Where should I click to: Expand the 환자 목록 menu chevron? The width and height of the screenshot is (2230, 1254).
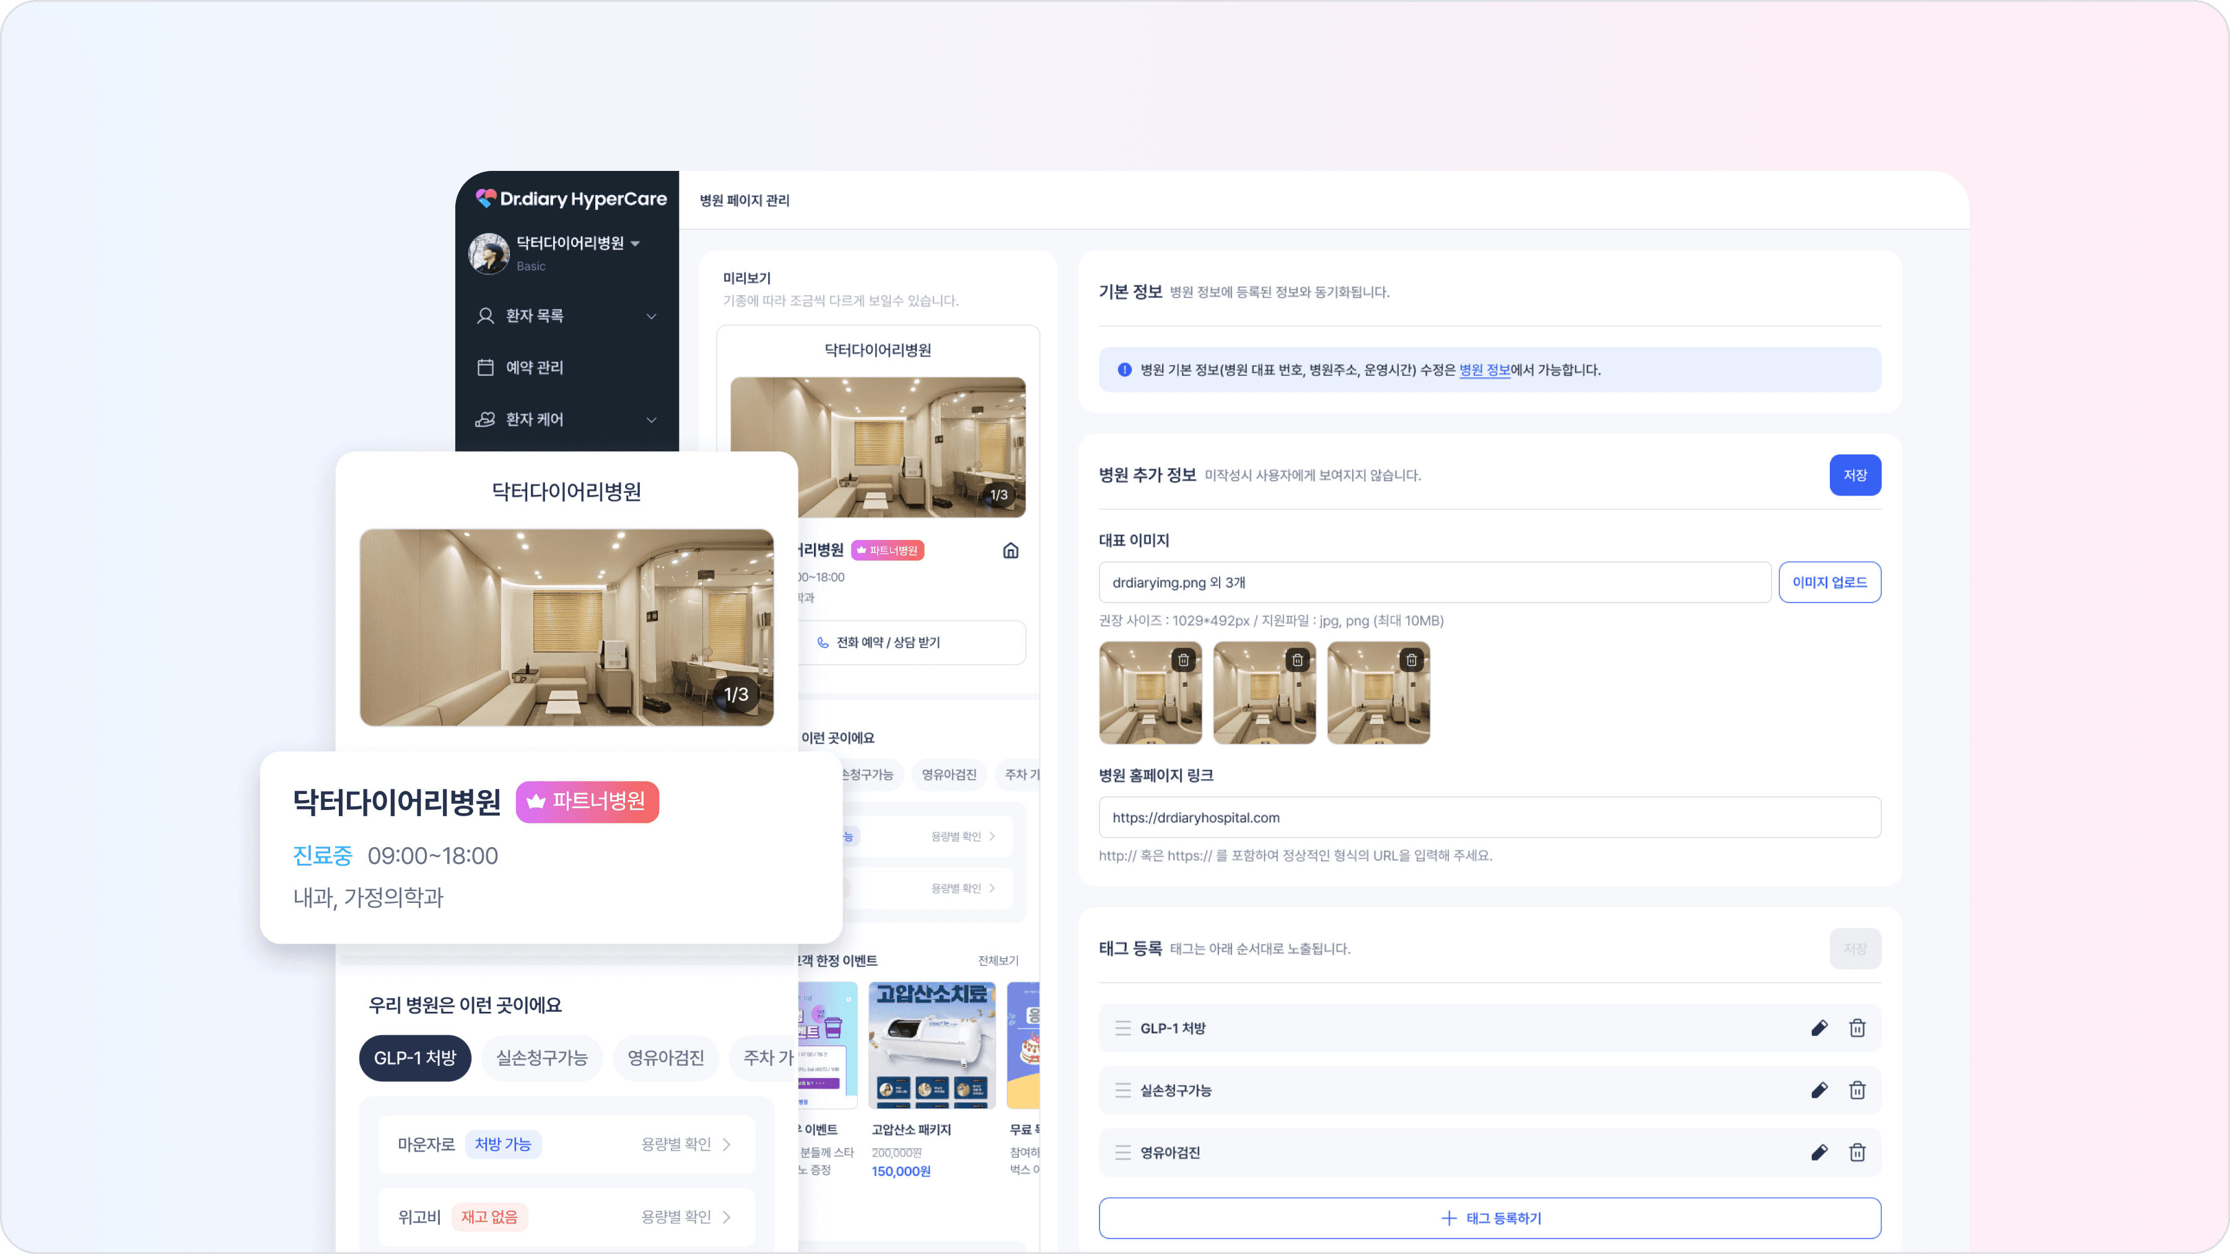pyautogui.click(x=652, y=316)
